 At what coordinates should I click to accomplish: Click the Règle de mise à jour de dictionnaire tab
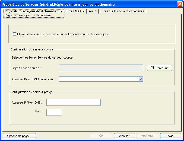tap(31, 11)
